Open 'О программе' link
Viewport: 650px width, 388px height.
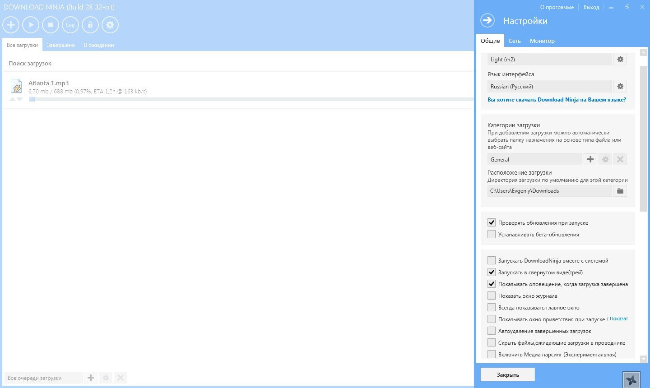[557, 7]
